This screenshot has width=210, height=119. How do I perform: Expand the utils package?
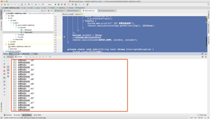16,37
